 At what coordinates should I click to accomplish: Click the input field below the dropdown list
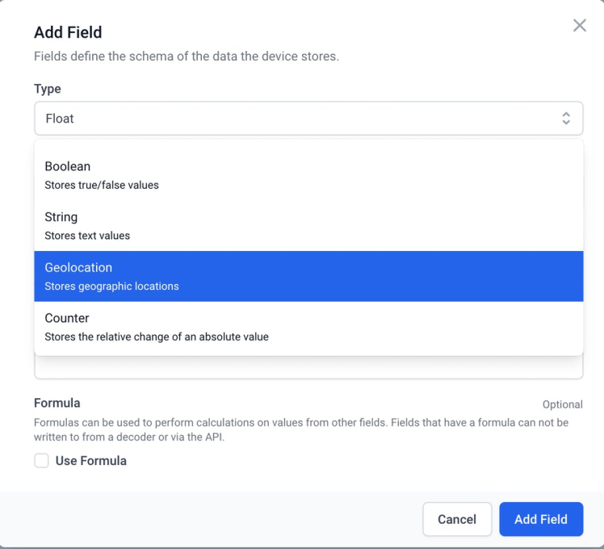tap(308, 369)
